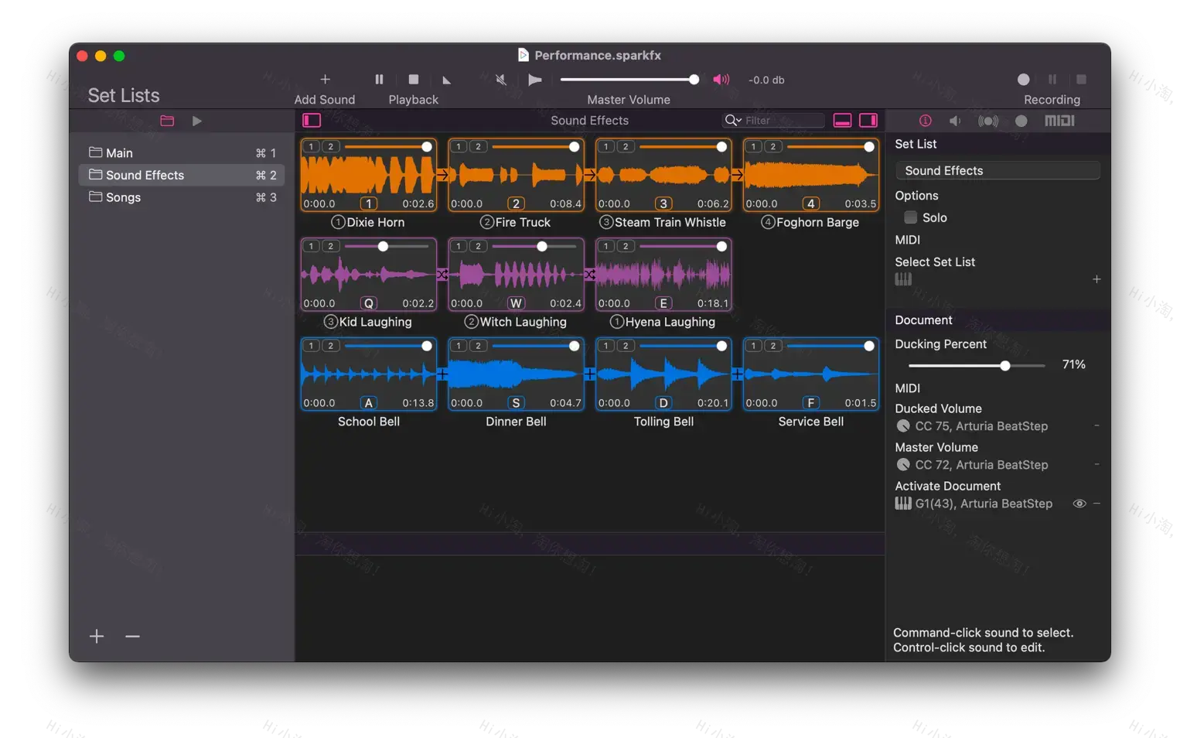Image resolution: width=1180 pixels, height=738 pixels.
Task: Open the audio speaker panel in the inspector
Action: click(955, 121)
